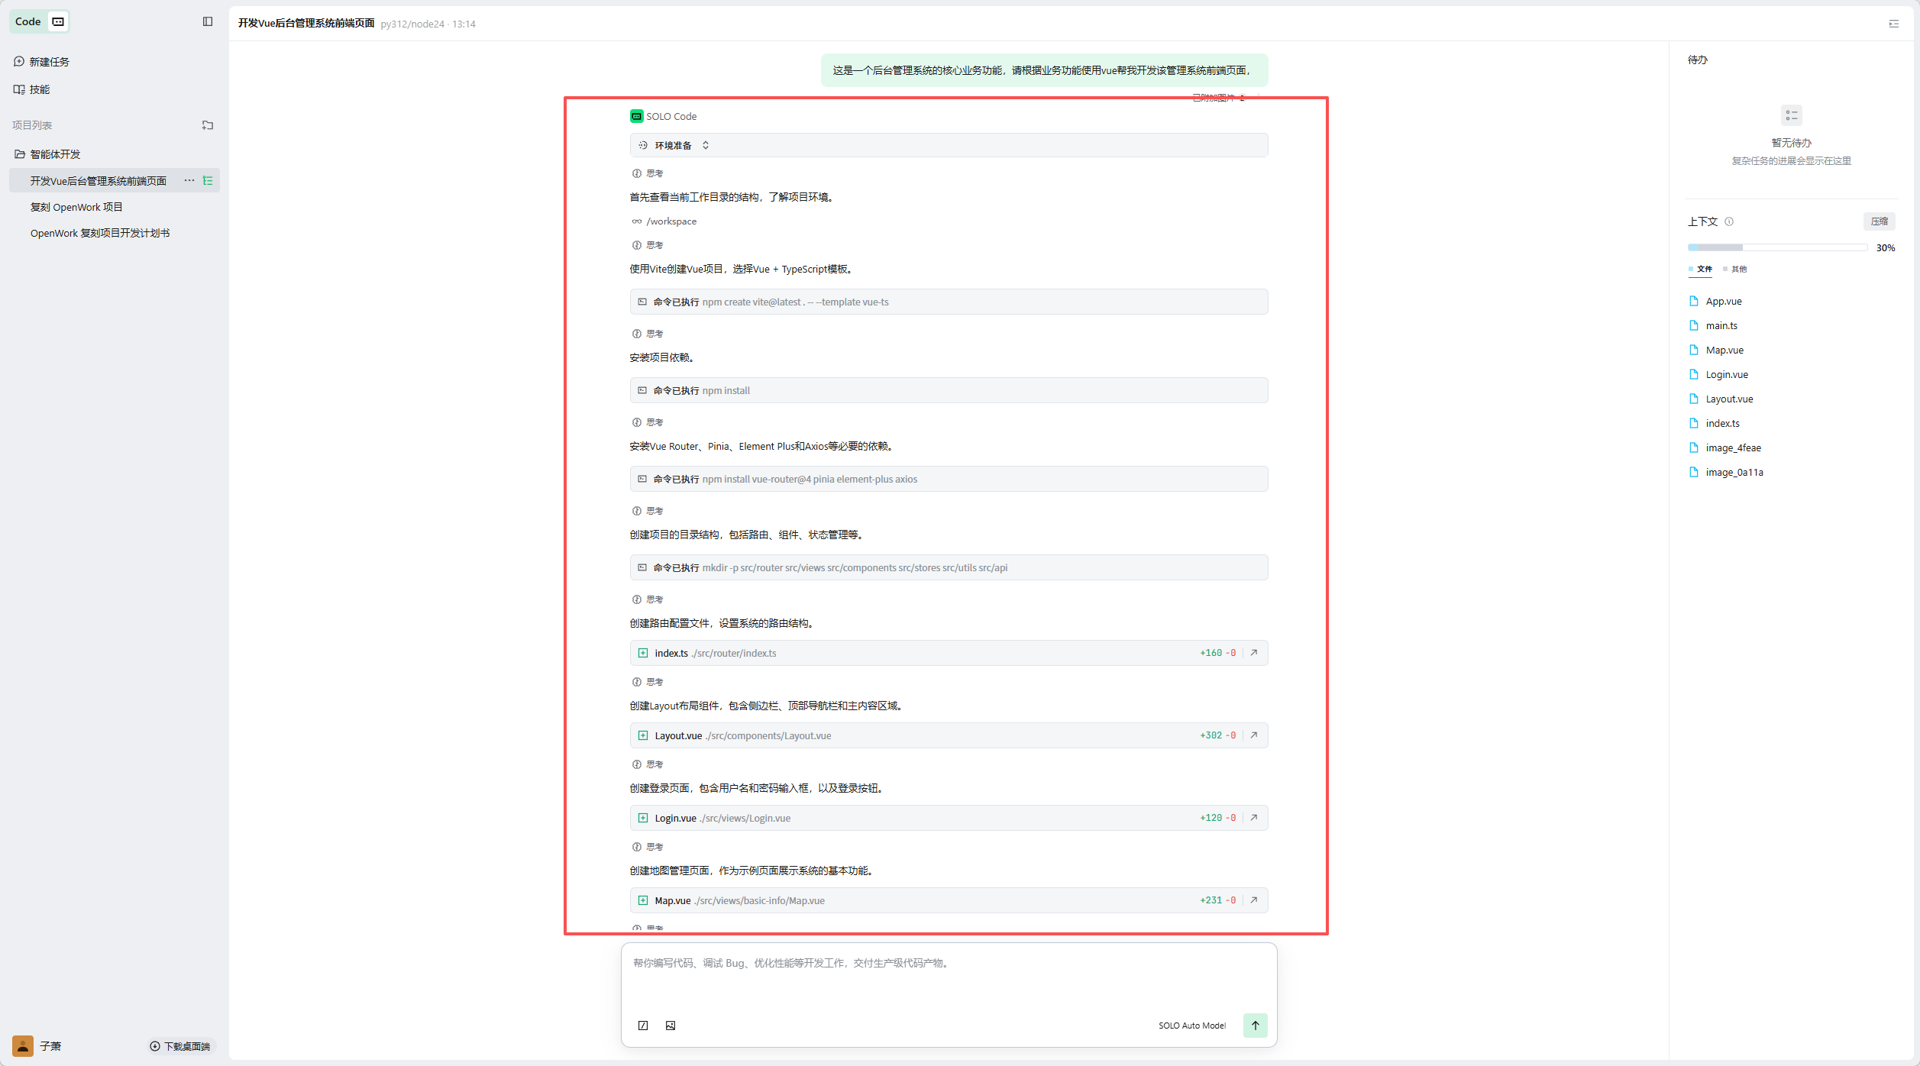The height and width of the screenshot is (1066, 1920).
Task: Open Map.vue diff with the arrow icon
Action: click(x=1253, y=900)
